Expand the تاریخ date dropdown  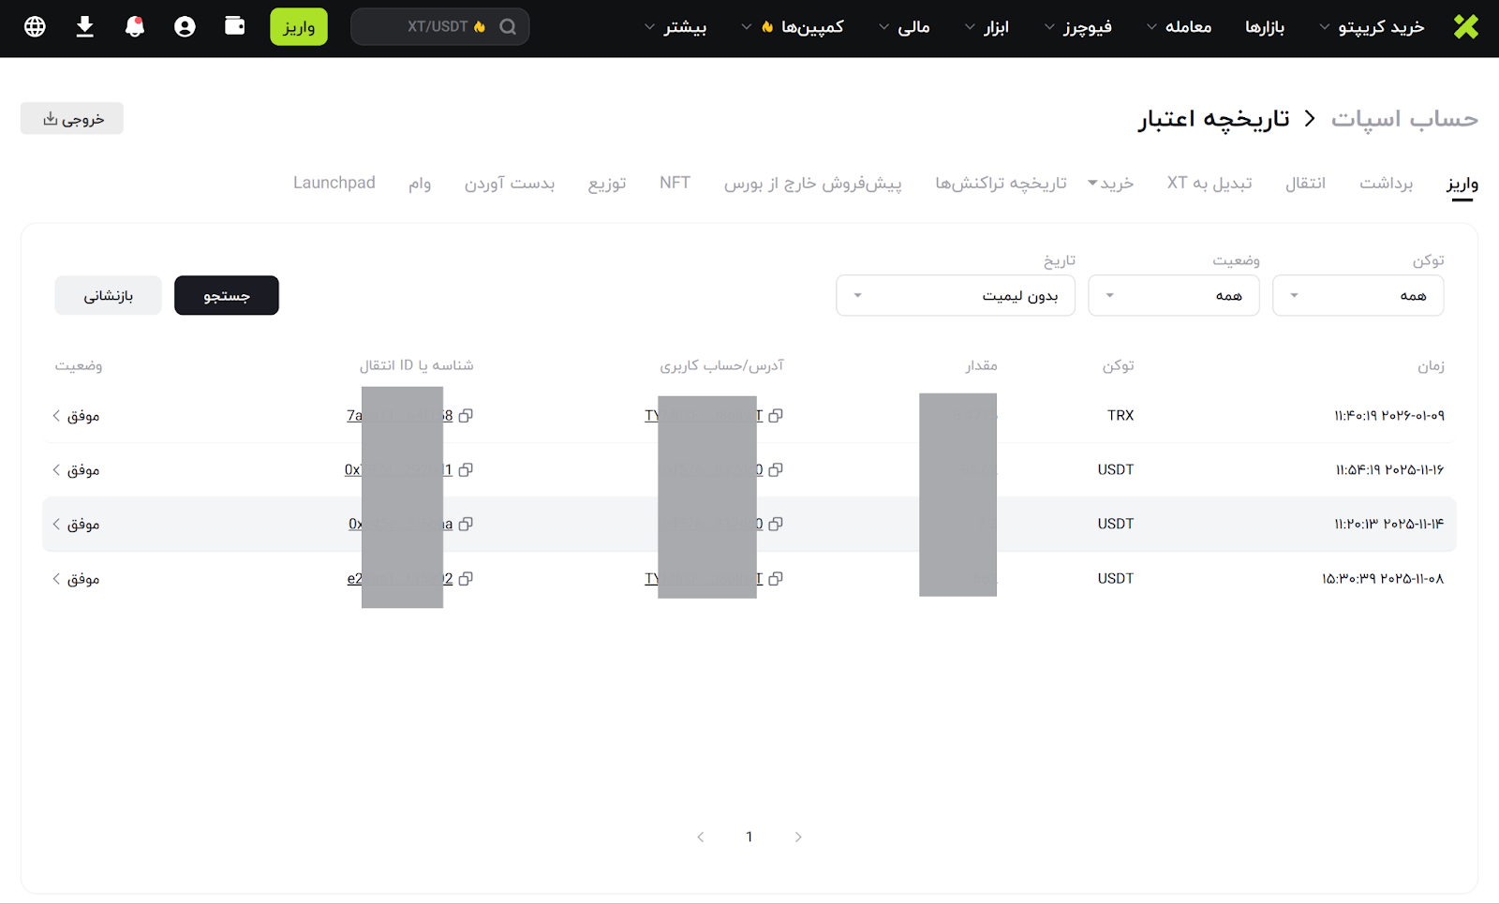click(955, 296)
